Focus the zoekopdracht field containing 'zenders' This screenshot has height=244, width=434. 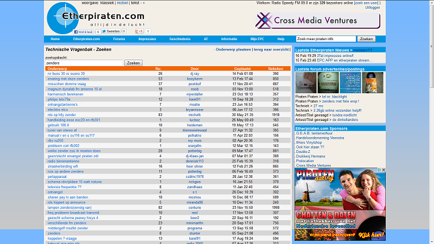[84, 63]
